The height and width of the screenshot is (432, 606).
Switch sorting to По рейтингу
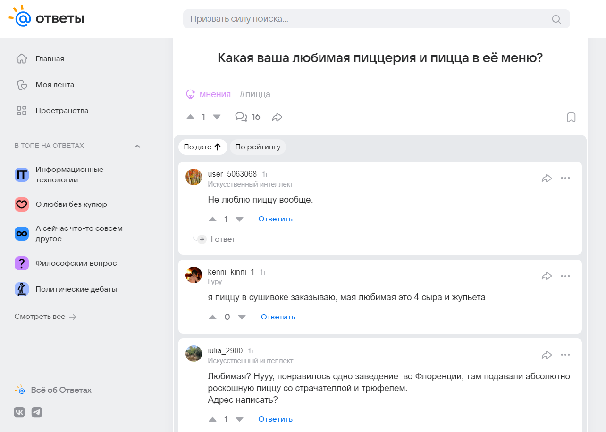[x=258, y=147]
